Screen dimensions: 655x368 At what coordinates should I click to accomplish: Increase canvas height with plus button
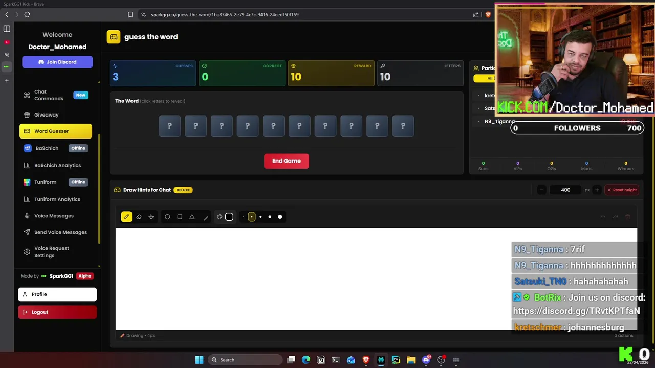click(x=597, y=190)
